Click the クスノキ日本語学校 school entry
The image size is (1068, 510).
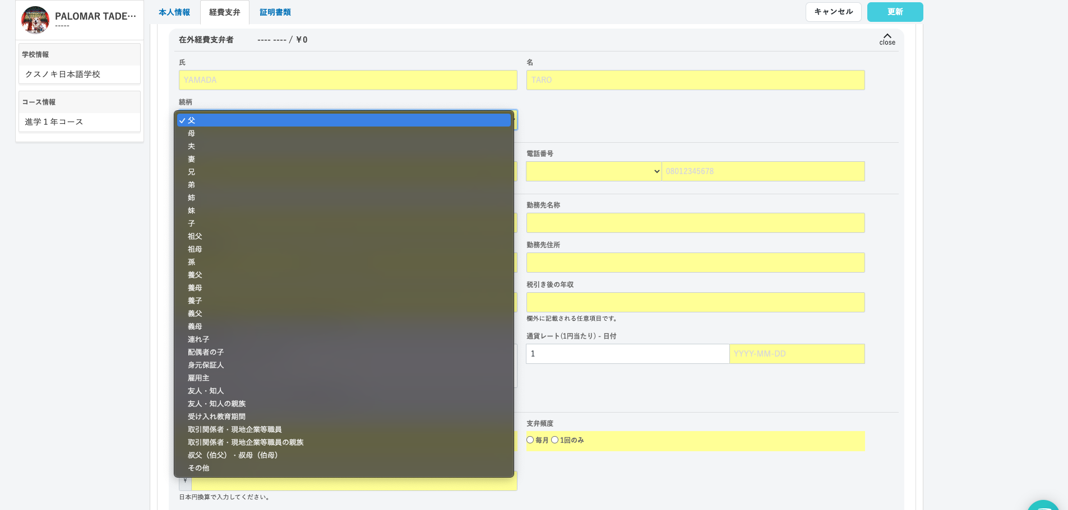(80, 74)
